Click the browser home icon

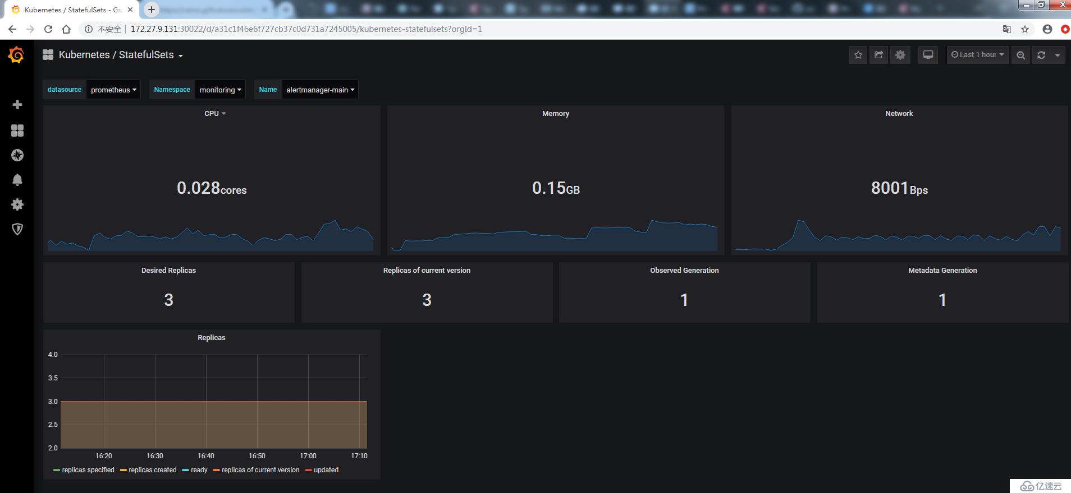tap(66, 29)
